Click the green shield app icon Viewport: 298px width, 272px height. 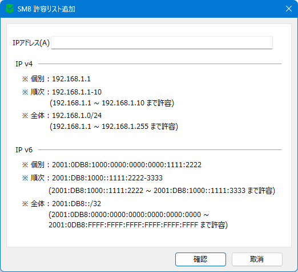click(10, 9)
